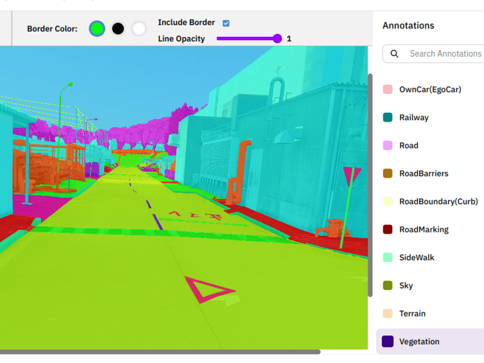The height and width of the screenshot is (363, 484).
Task: Click the dark purple Vegetation swatch
Action: (388, 342)
